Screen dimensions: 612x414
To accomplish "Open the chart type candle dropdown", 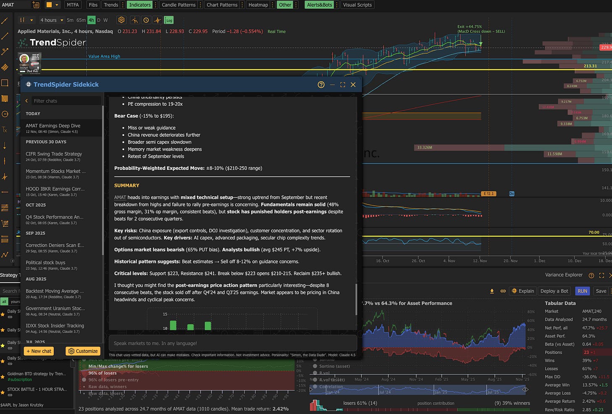I will pos(26,20).
